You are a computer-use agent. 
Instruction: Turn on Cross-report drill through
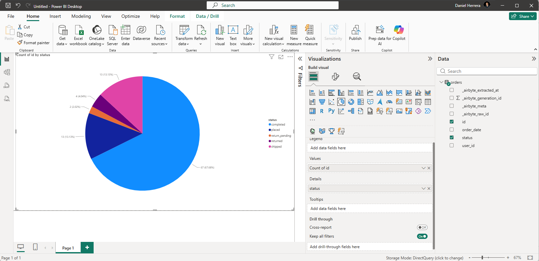point(422,227)
